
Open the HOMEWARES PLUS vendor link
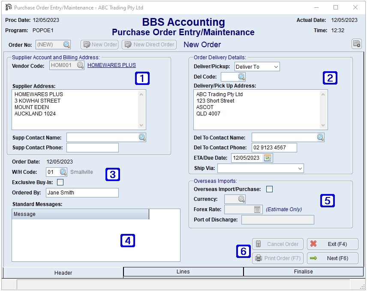click(x=111, y=65)
